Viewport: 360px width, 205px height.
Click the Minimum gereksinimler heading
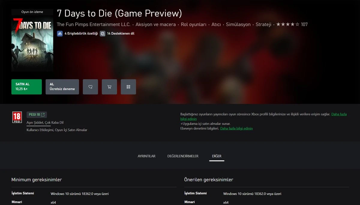(37, 179)
